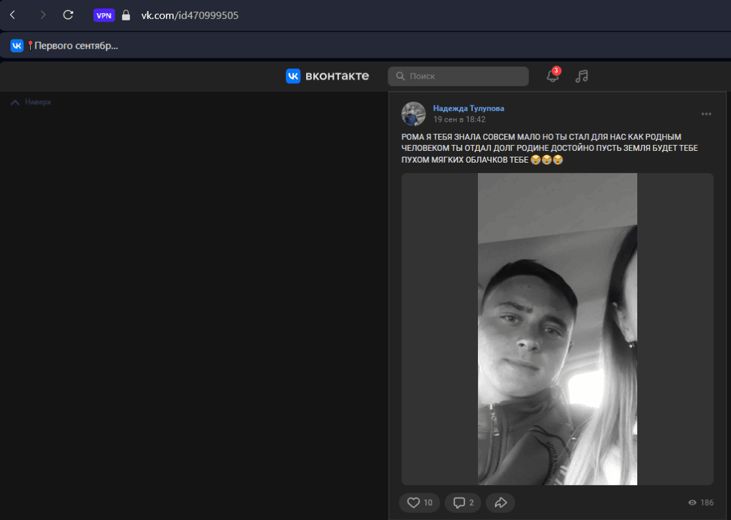Image resolution: width=731 pixels, height=520 pixels.
Task: Reload the page with refresh icon
Action: [68, 15]
